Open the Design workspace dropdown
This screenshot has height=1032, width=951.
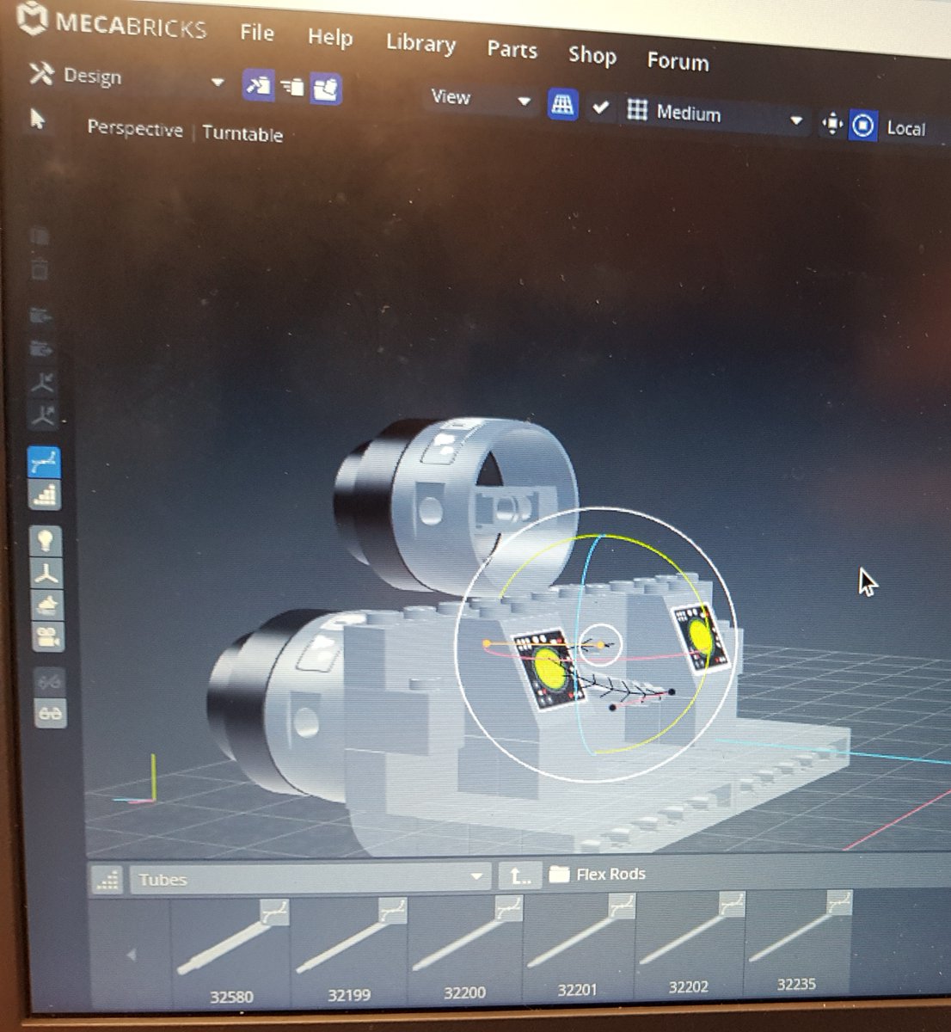point(127,77)
